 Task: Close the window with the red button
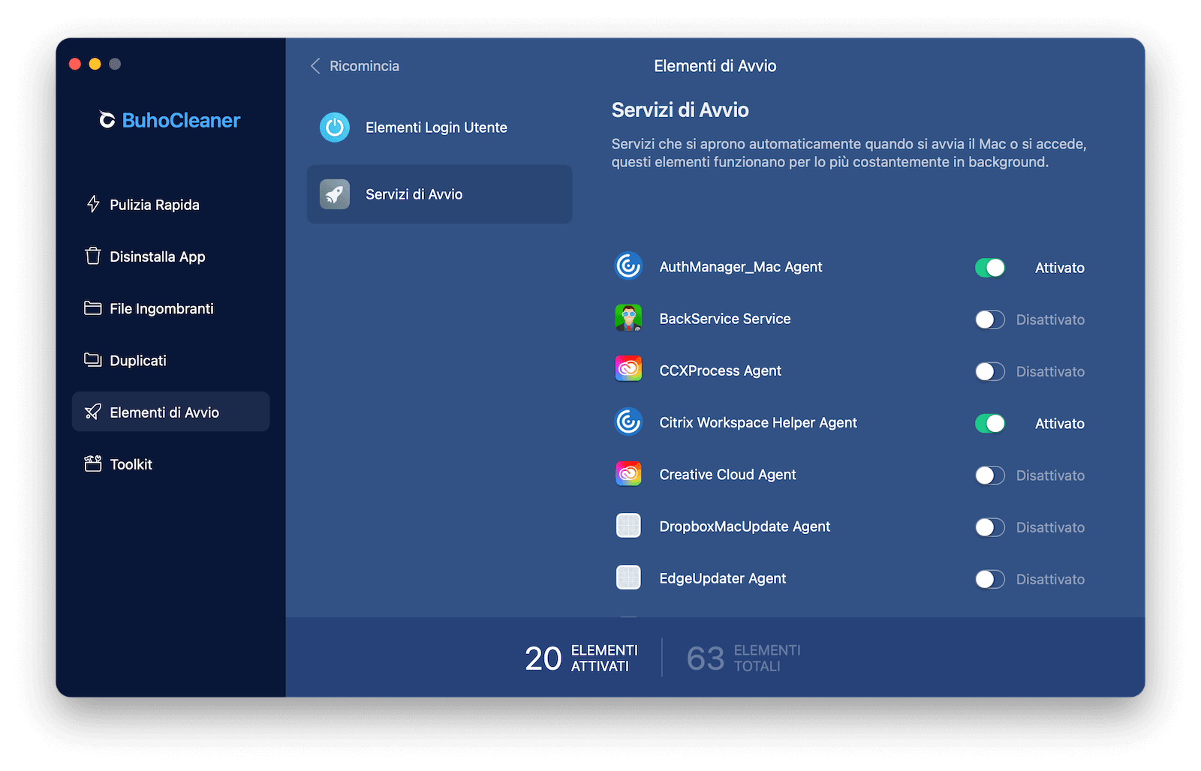tap(75, 64)
